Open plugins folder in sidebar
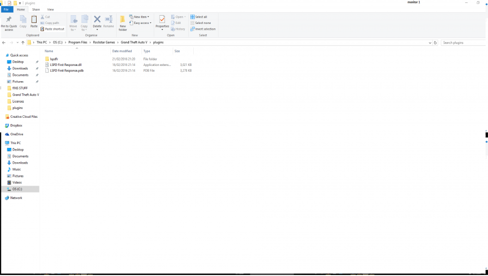This screenshot has height=276, width=488. pyautogui.click(x=18, y=108)
